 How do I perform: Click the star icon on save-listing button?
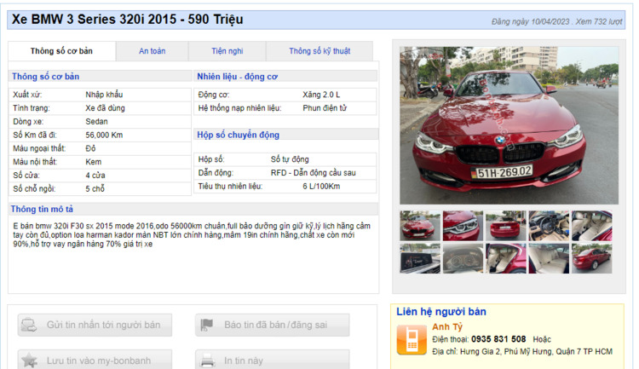coord(29,360)
